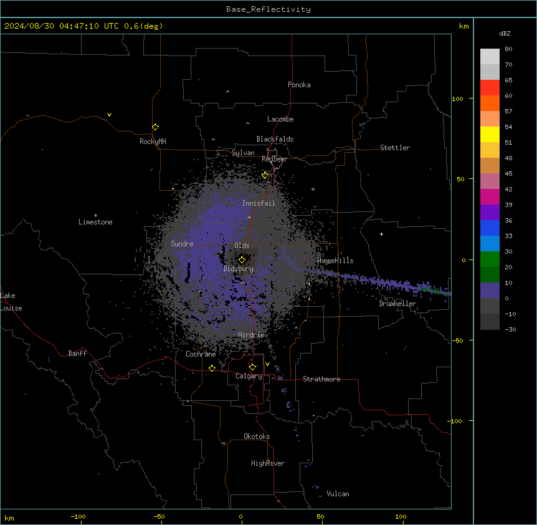Click the Base_Reflectivity title
Screen dimensions: 537x525
point(268,9)
